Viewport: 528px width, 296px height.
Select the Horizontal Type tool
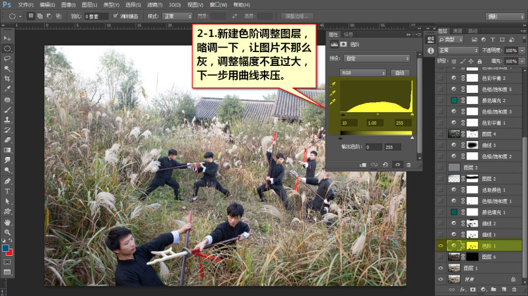tap(7, 191)
